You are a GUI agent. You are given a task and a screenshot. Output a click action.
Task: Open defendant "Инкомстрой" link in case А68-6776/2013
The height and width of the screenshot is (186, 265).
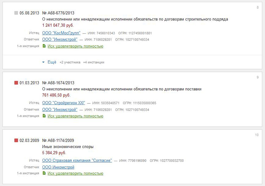[x=60, y=39]
